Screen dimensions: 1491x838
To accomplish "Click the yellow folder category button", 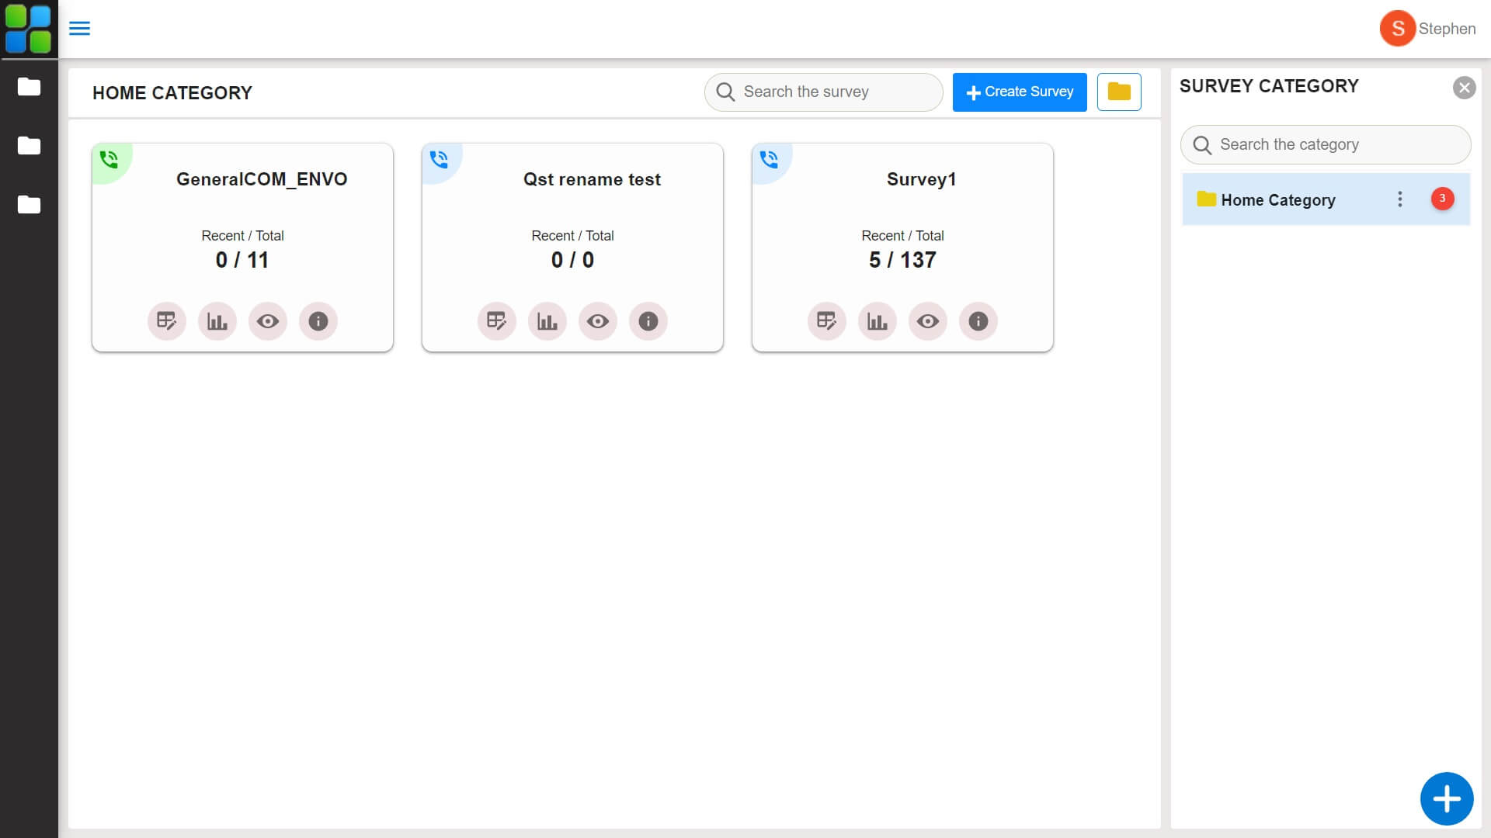I will pyautogui.click(x=1119, y=92).
